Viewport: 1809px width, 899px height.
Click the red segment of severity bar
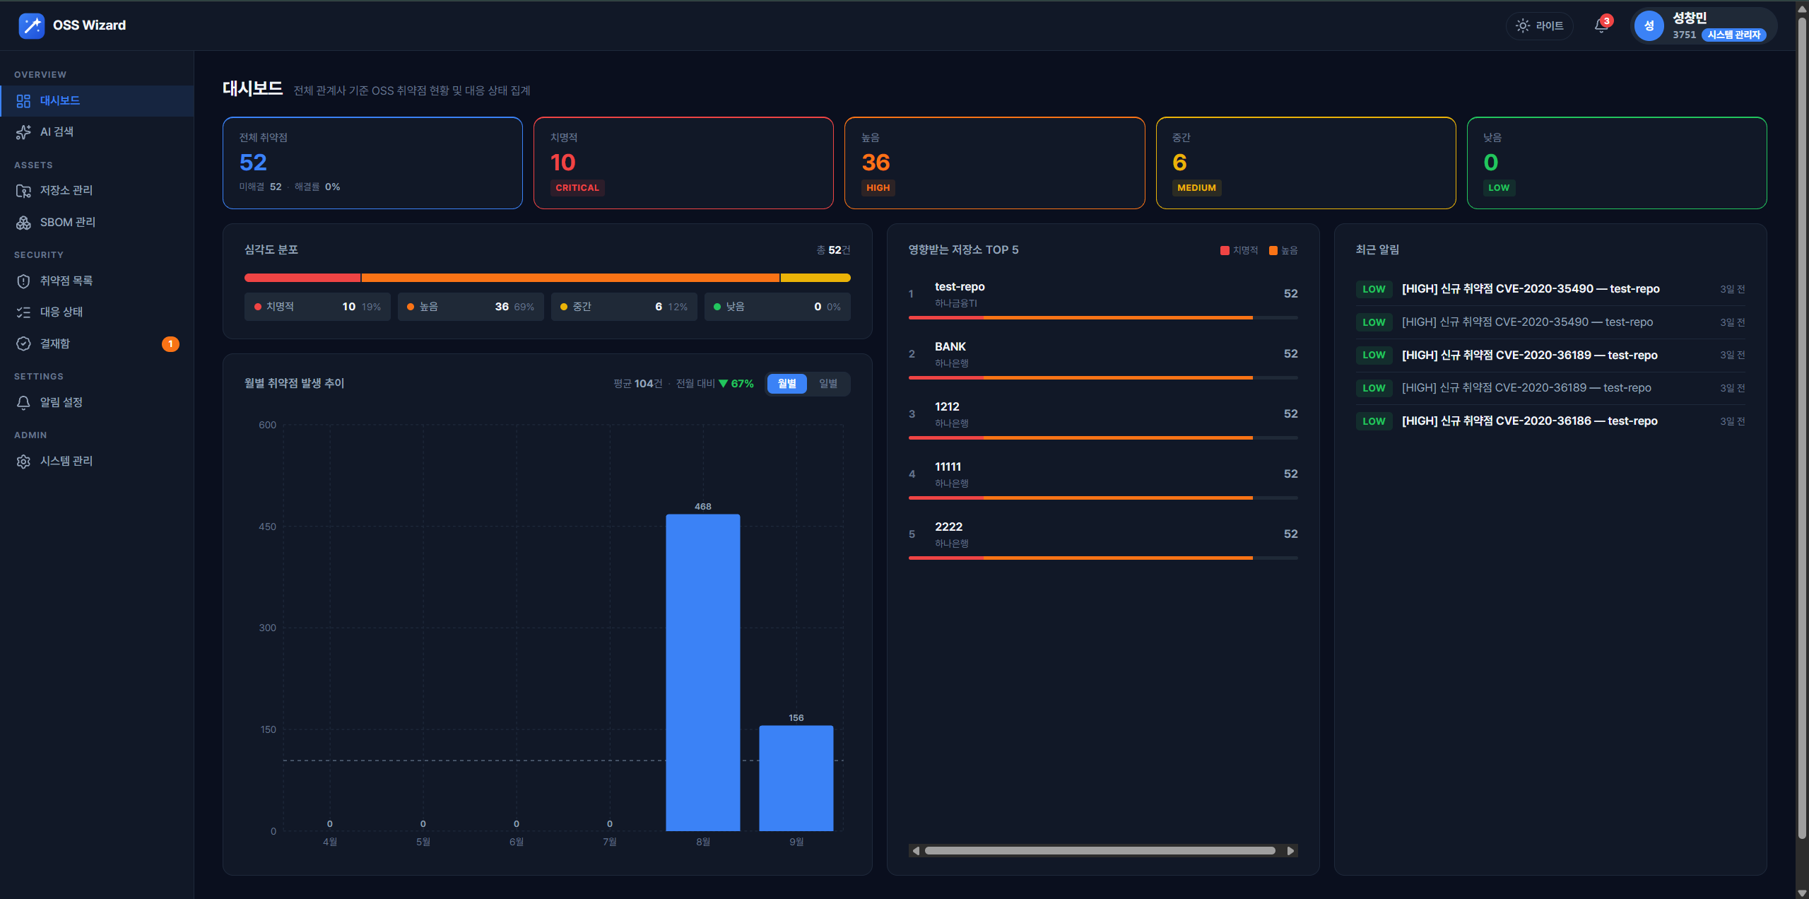302,278
